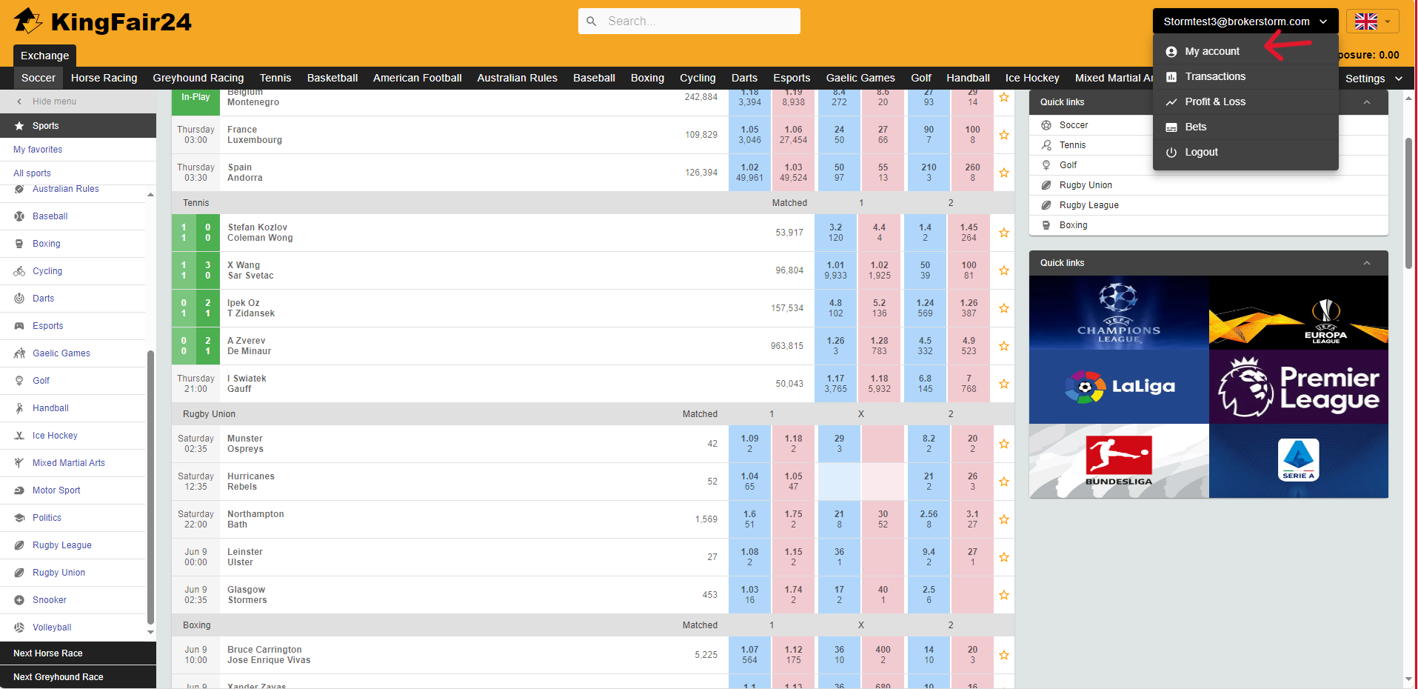Switch to the American Football tab
The height and width of the screenshot is (689, 1418).
point(418,78)
